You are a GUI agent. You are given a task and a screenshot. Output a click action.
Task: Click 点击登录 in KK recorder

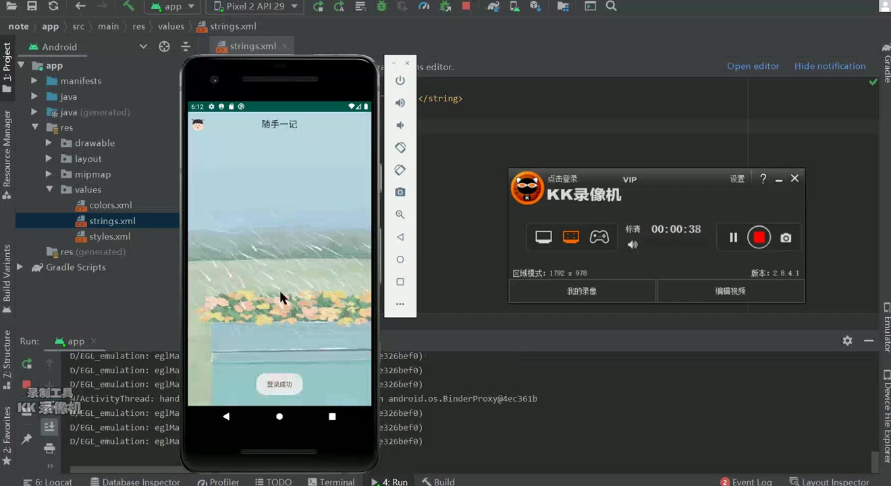click(563, 179)
